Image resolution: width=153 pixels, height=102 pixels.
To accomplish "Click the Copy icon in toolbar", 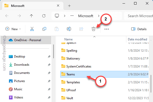I will point(44,29).
